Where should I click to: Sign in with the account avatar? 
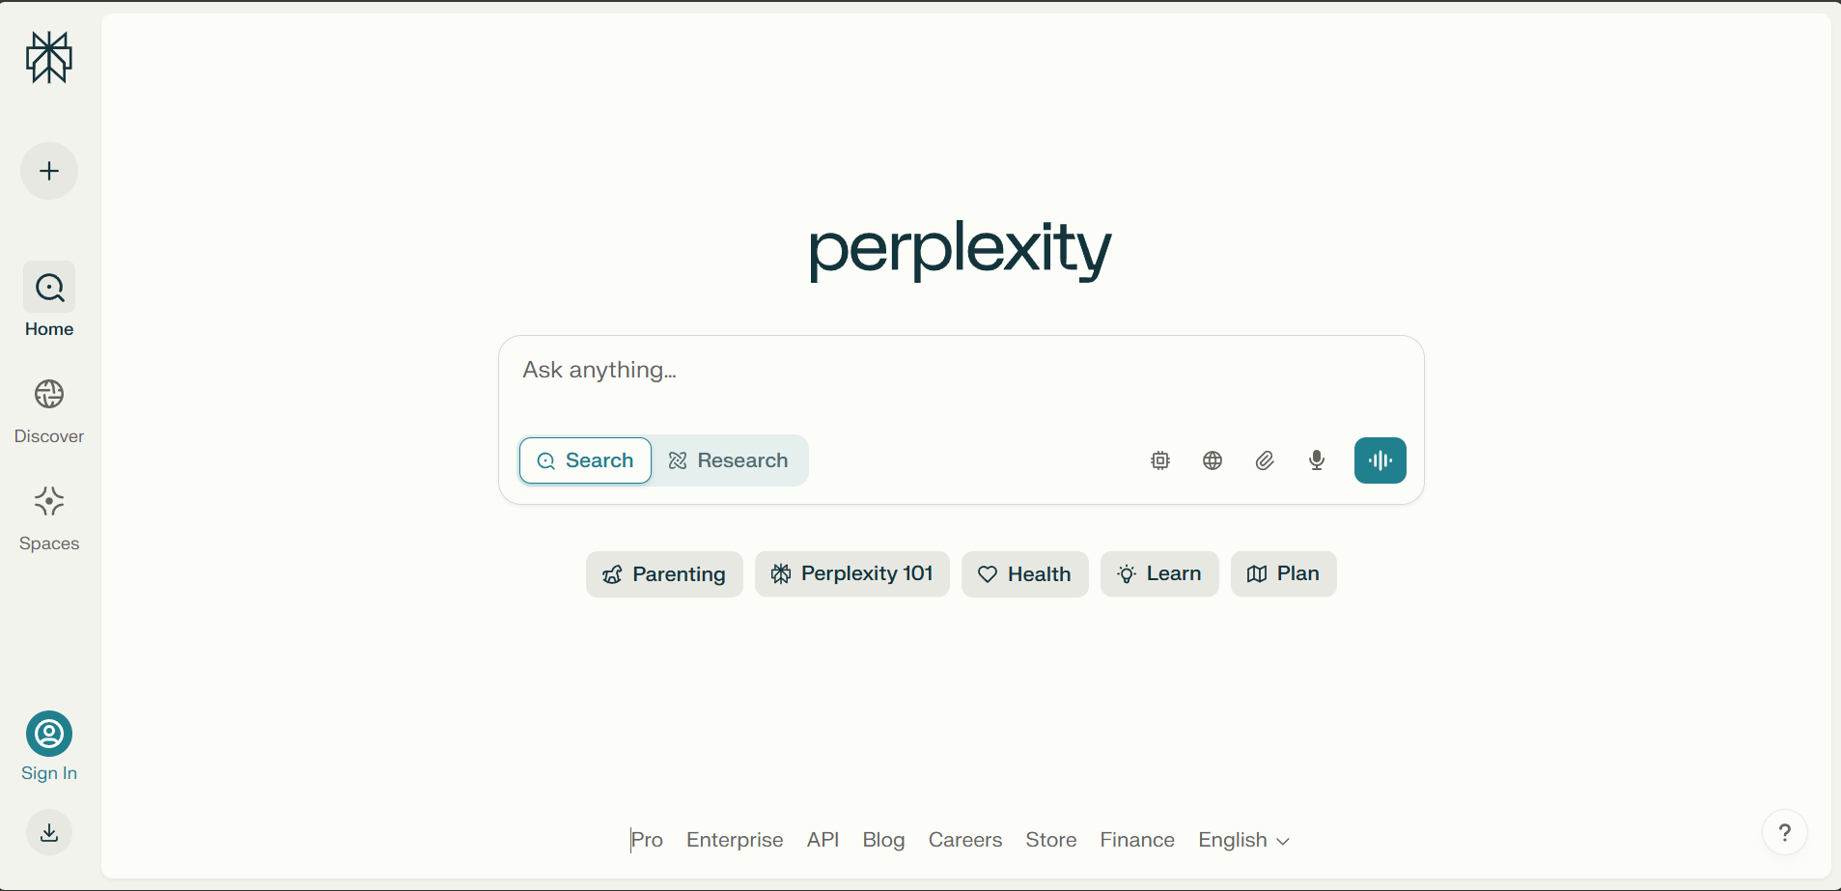point(49,734)
